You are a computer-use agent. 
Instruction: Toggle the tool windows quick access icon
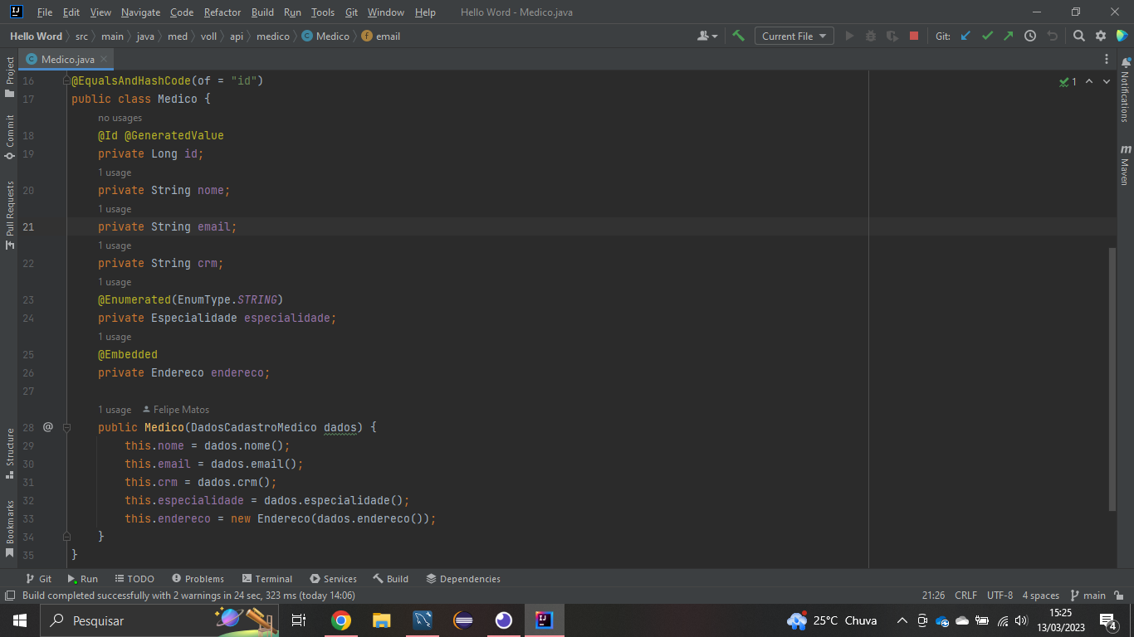pyautogui.click(x=9, y=596)
